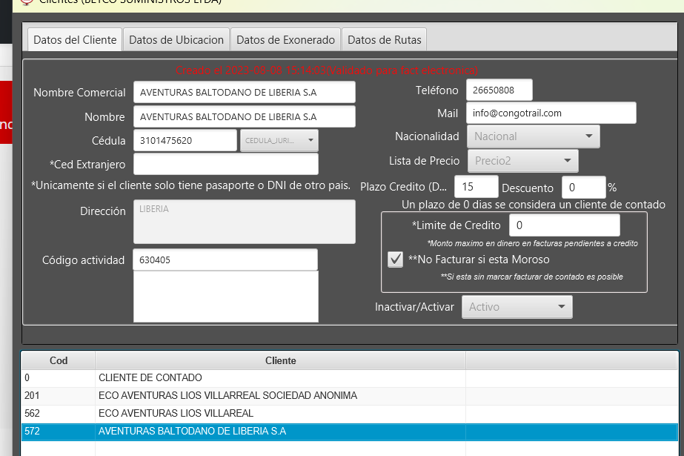The width and height of the screenshot is (684, 456).
Task: Switch to Datos de Ubicacion tab
Action: pyautogui.click(x=176, y=40)
